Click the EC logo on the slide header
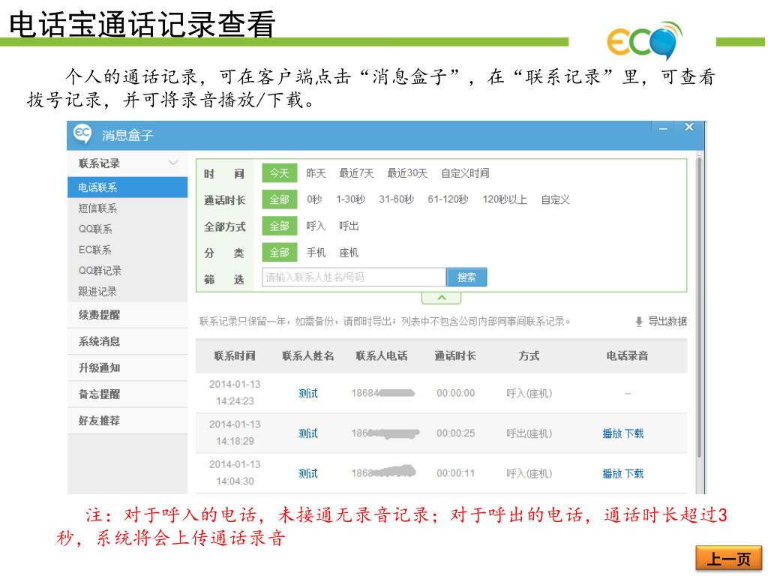 click(x=645, y=40)
